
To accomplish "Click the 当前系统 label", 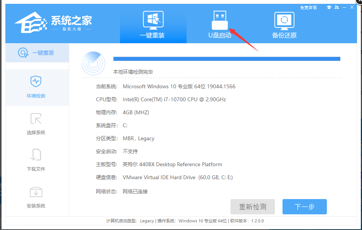I will tap(106, 86).
